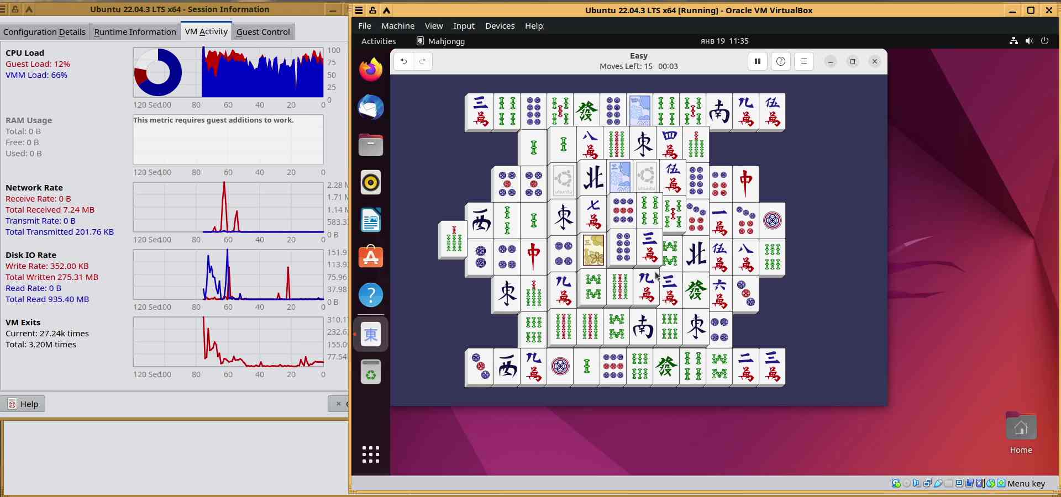Click the CPU load pie chart

point(157,72)
